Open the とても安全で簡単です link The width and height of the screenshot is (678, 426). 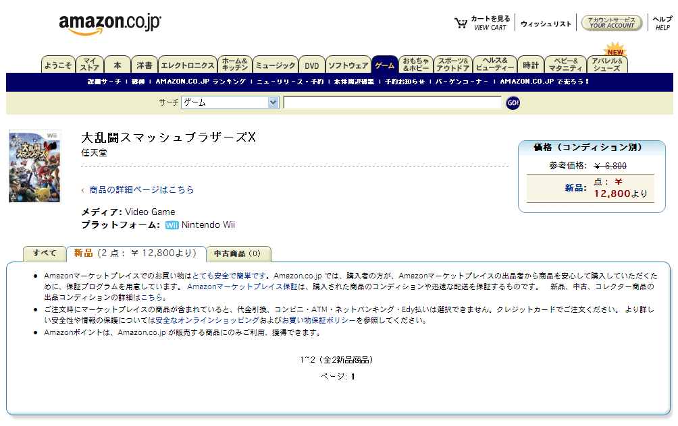pyautogui.click(x=229, y=276)
